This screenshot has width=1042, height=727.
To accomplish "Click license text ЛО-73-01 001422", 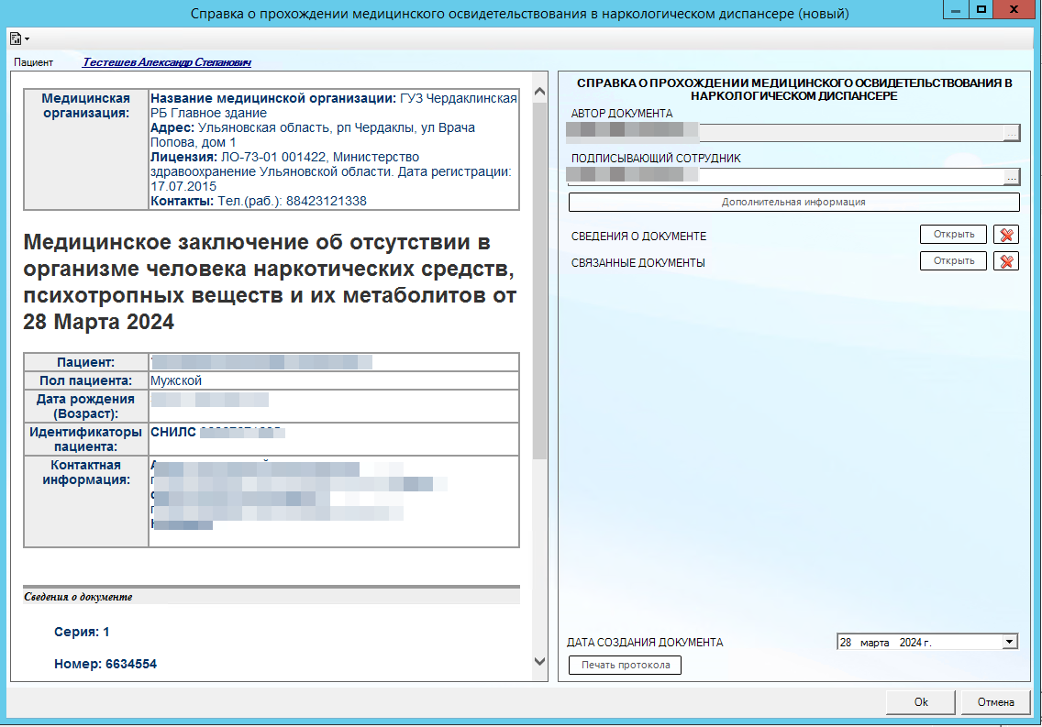I will point(273,158).
